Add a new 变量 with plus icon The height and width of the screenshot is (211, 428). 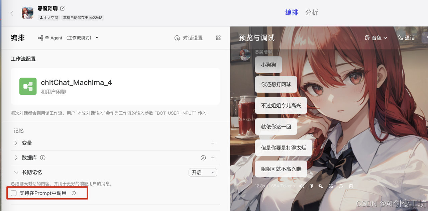(213, 143)
